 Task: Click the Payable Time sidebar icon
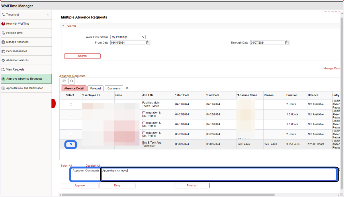(3, 33)
